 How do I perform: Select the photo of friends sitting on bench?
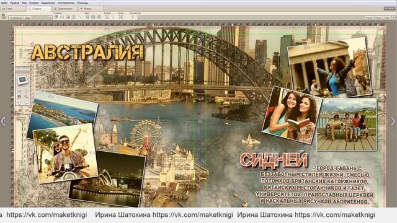click(x=347, y=125)
